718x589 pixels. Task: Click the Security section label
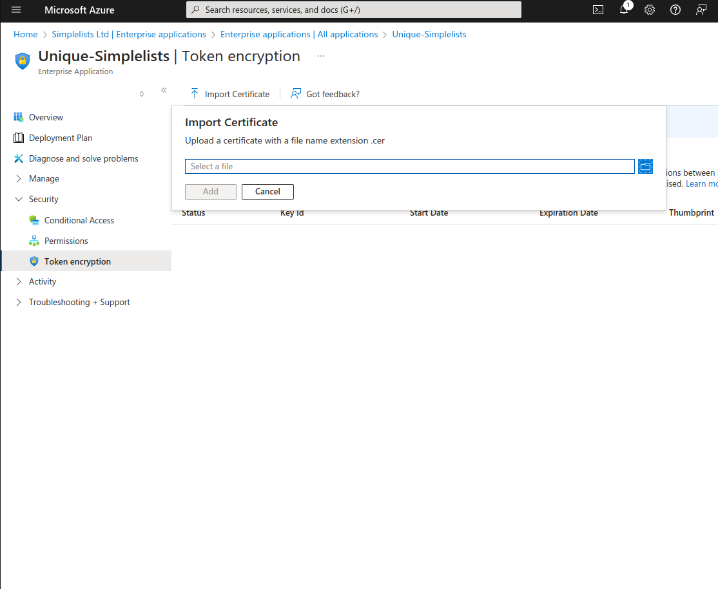(43, 199)
